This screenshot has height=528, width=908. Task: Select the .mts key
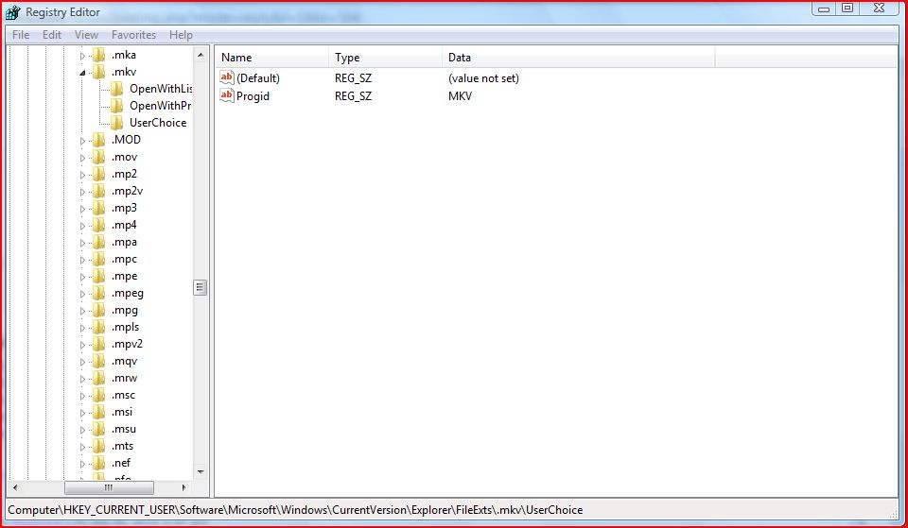click(122, 446)
